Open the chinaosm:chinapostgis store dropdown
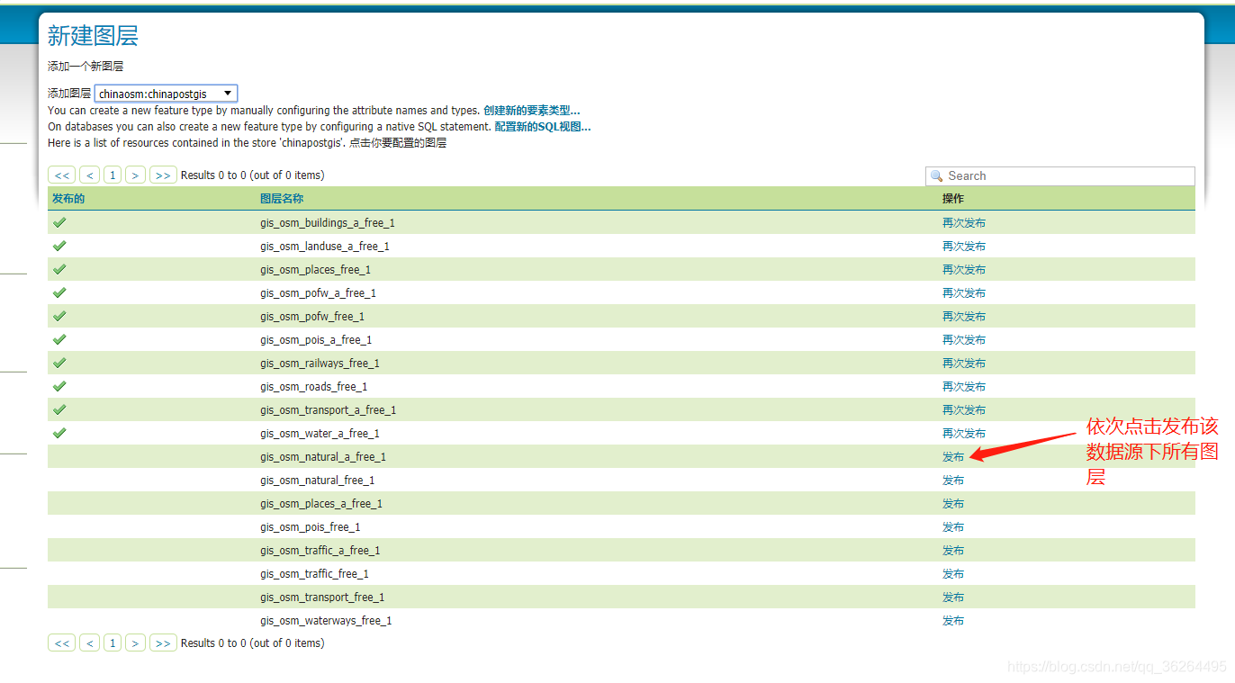Screen dimensions: 1235x683 166,94
